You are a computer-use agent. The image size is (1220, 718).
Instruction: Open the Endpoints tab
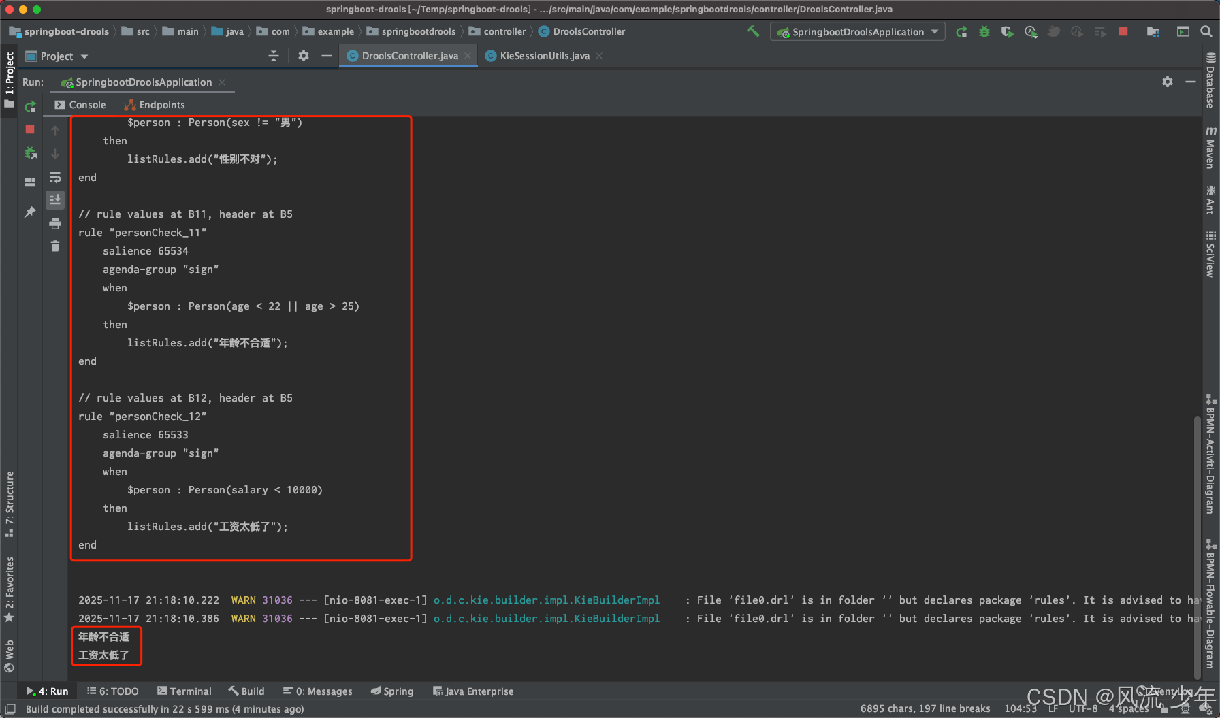tap(155, 105)
